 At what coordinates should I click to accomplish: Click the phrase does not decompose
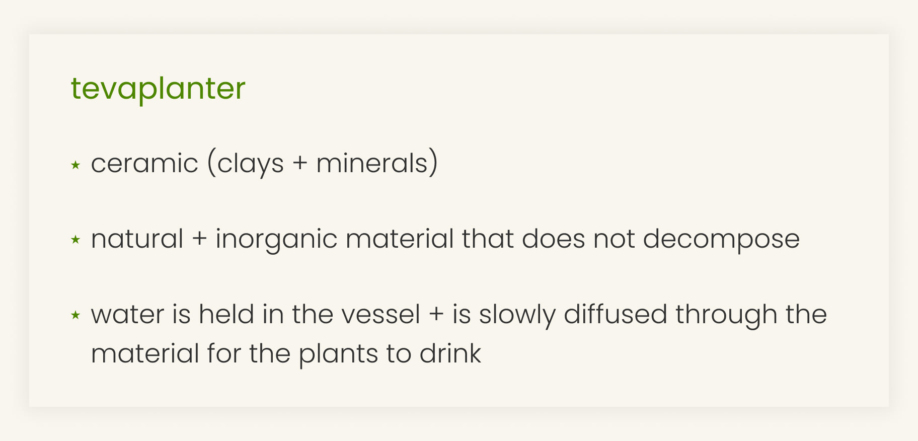coord(660,239)
